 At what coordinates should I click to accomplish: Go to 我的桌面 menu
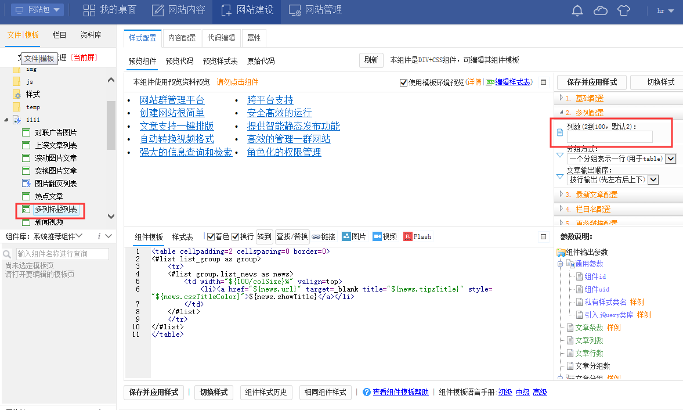pos(110,10)
